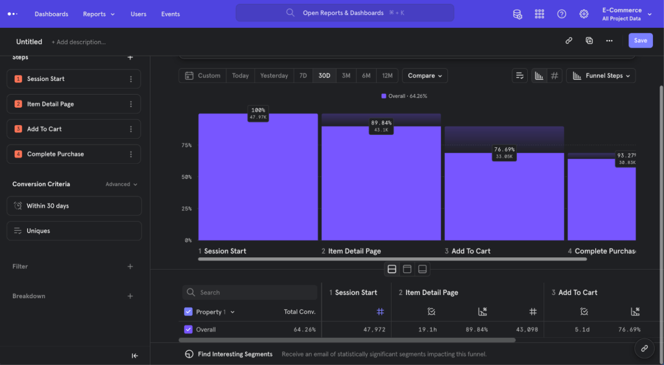Expand Advanced conversion criteria options

point(121,184)
